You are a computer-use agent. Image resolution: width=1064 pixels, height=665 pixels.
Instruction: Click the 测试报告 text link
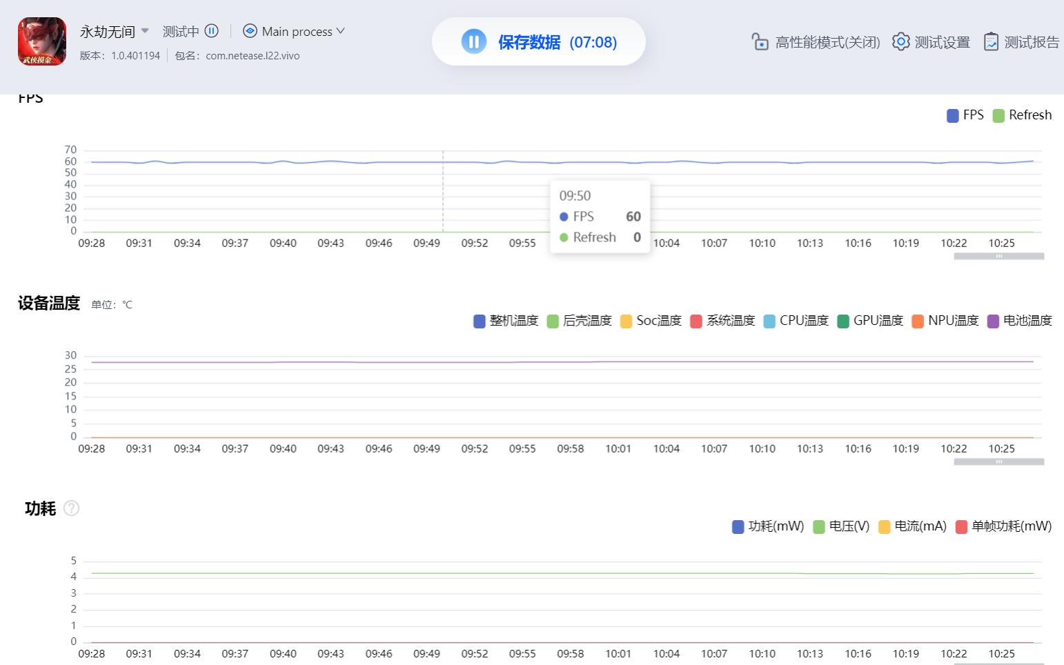1032,42
